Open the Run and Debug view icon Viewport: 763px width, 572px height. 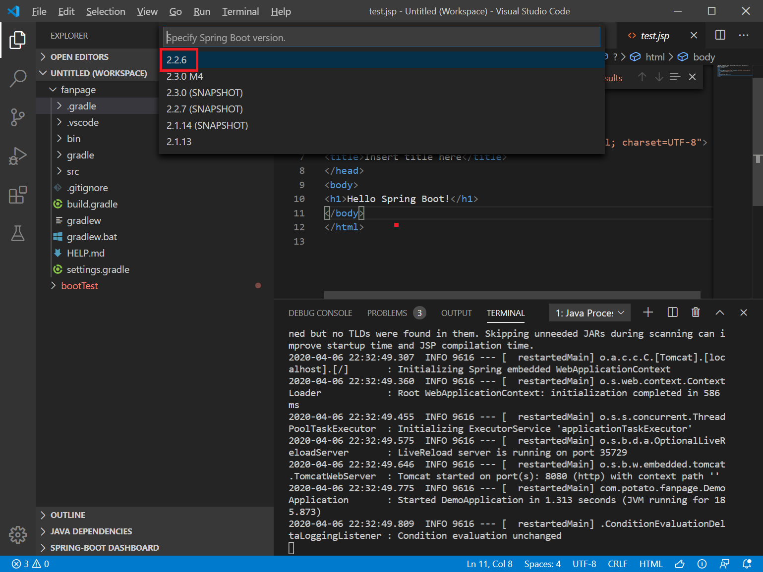[18, 156]
